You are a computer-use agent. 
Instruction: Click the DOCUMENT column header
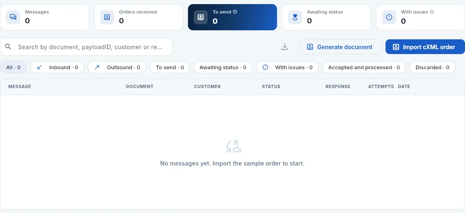(140, 87)
